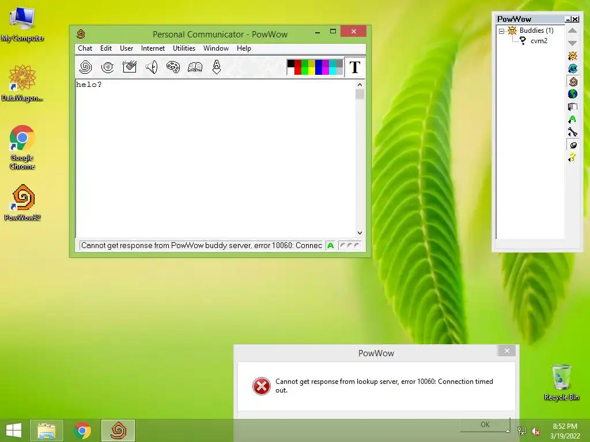Open the User menu

(x=126, y=48)
